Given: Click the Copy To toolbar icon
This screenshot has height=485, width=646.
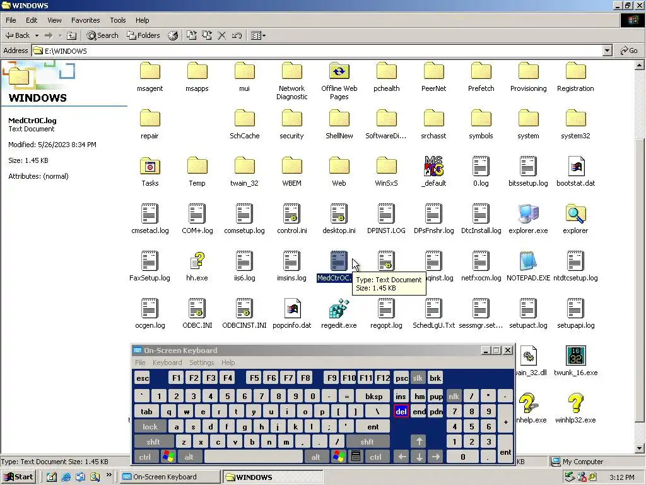Looking at the screenshot, I should pyautogui.click(x=206, y=35).
